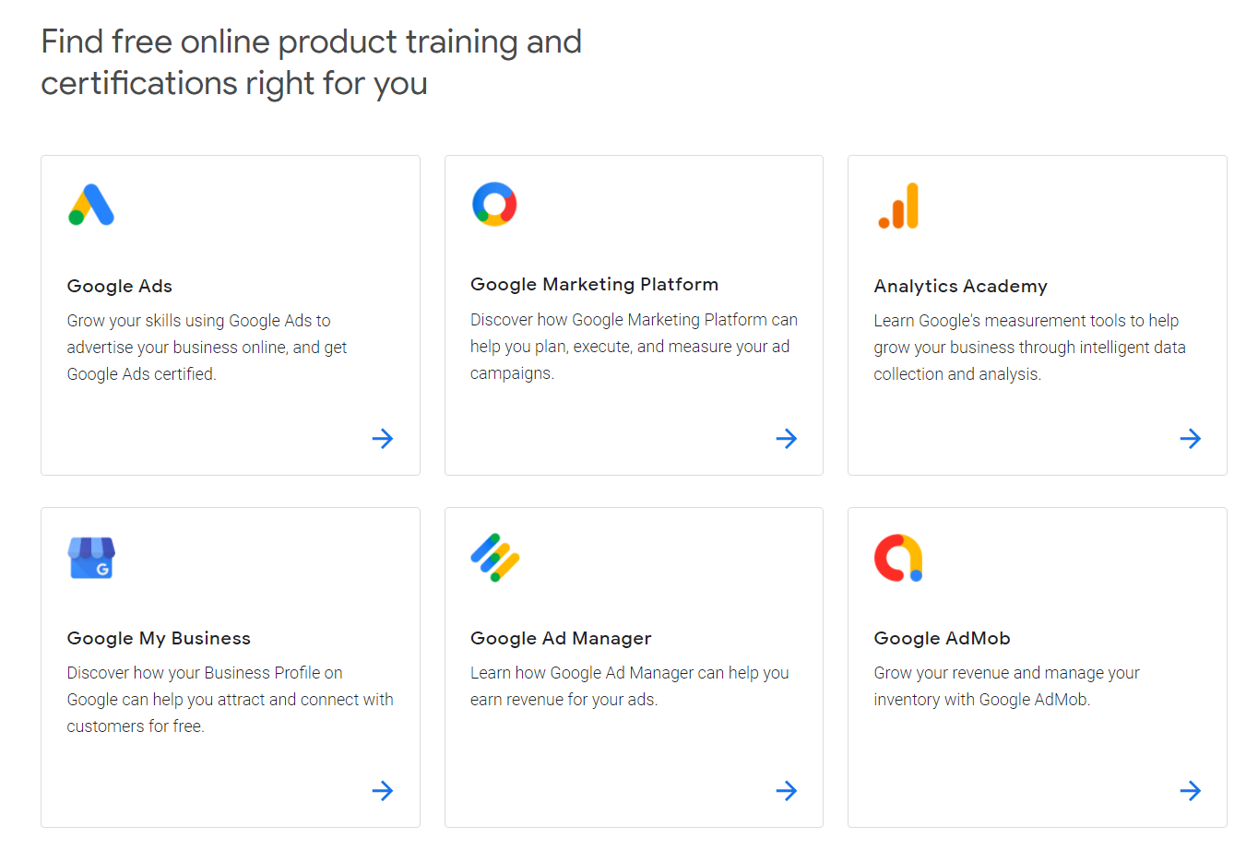Click the Google Ad Manager striped logo

tap(495, 557)
